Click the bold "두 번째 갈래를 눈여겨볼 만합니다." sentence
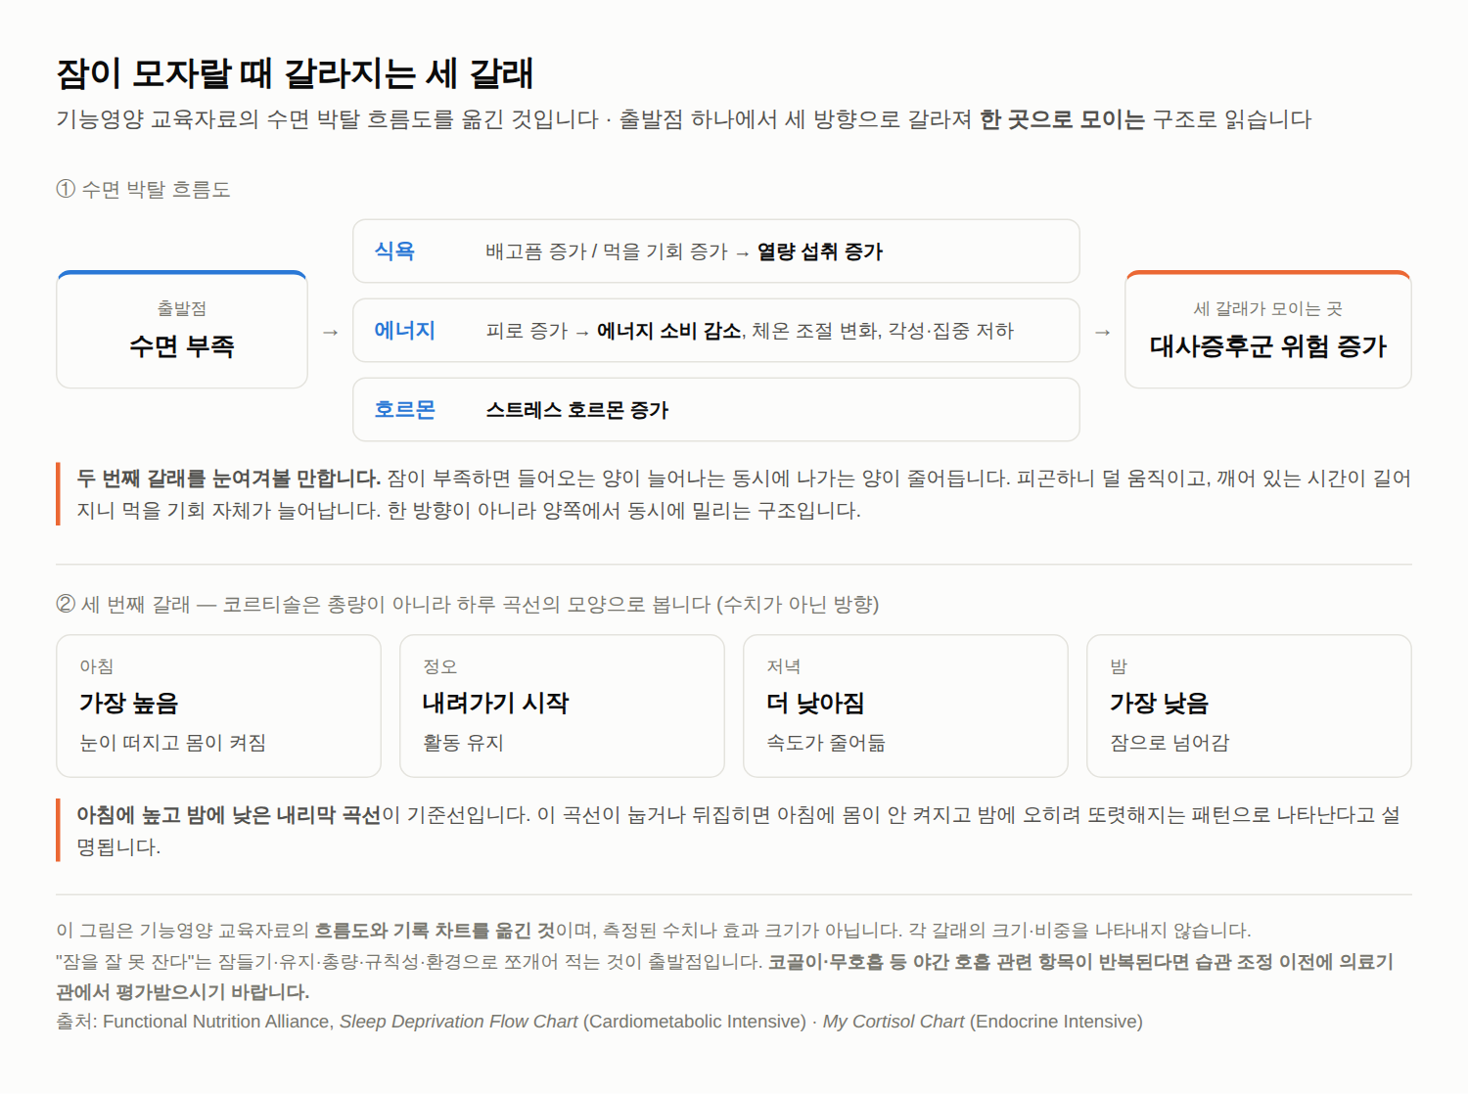The image size is (1468, 1095). coord(229,479)
